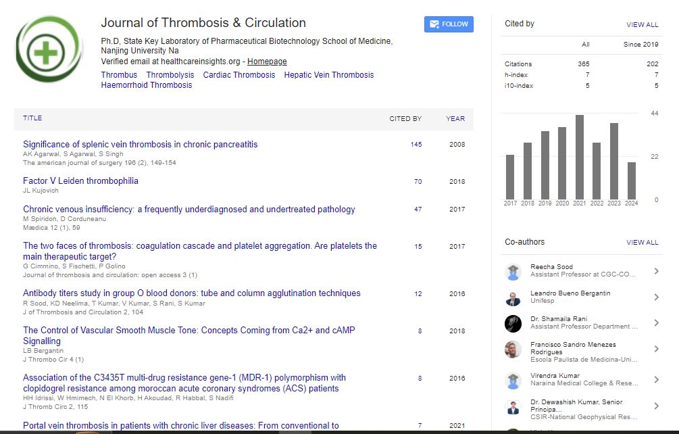Click Reecha Sood's avatar icon
Screen dimensions: 679x434
point(513,272)
